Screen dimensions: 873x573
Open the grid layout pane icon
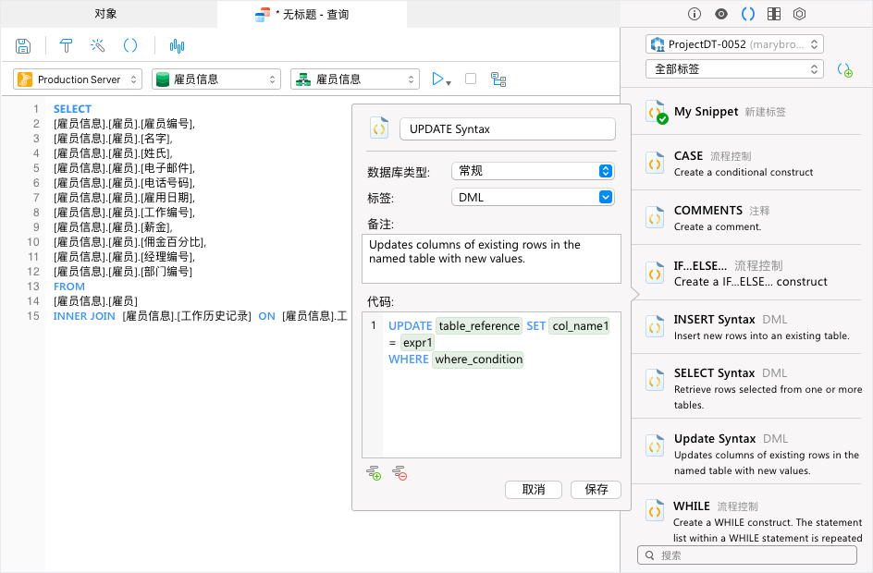point(774,14)
